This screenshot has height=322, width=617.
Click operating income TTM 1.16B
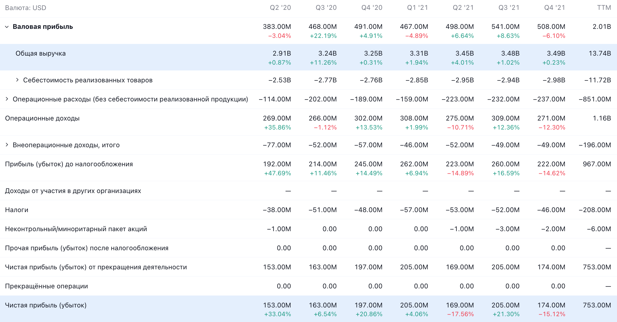click(x=602, y=118)
